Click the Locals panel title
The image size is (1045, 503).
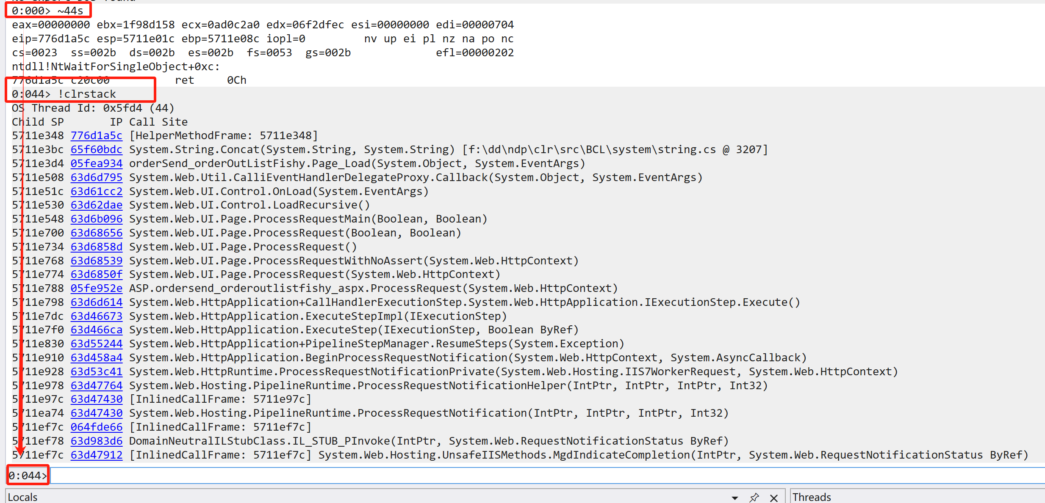(x=23, y=497)
